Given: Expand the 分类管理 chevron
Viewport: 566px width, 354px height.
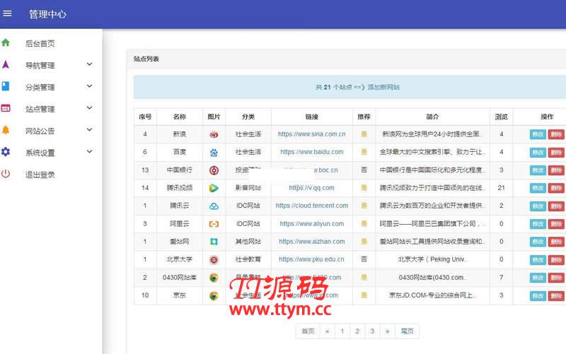Looking at the screenshot, I should [x=89, y=86].
